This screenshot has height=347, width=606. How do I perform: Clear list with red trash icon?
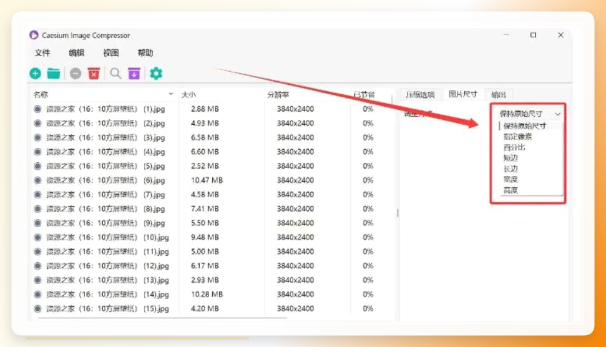coord(94,74)
